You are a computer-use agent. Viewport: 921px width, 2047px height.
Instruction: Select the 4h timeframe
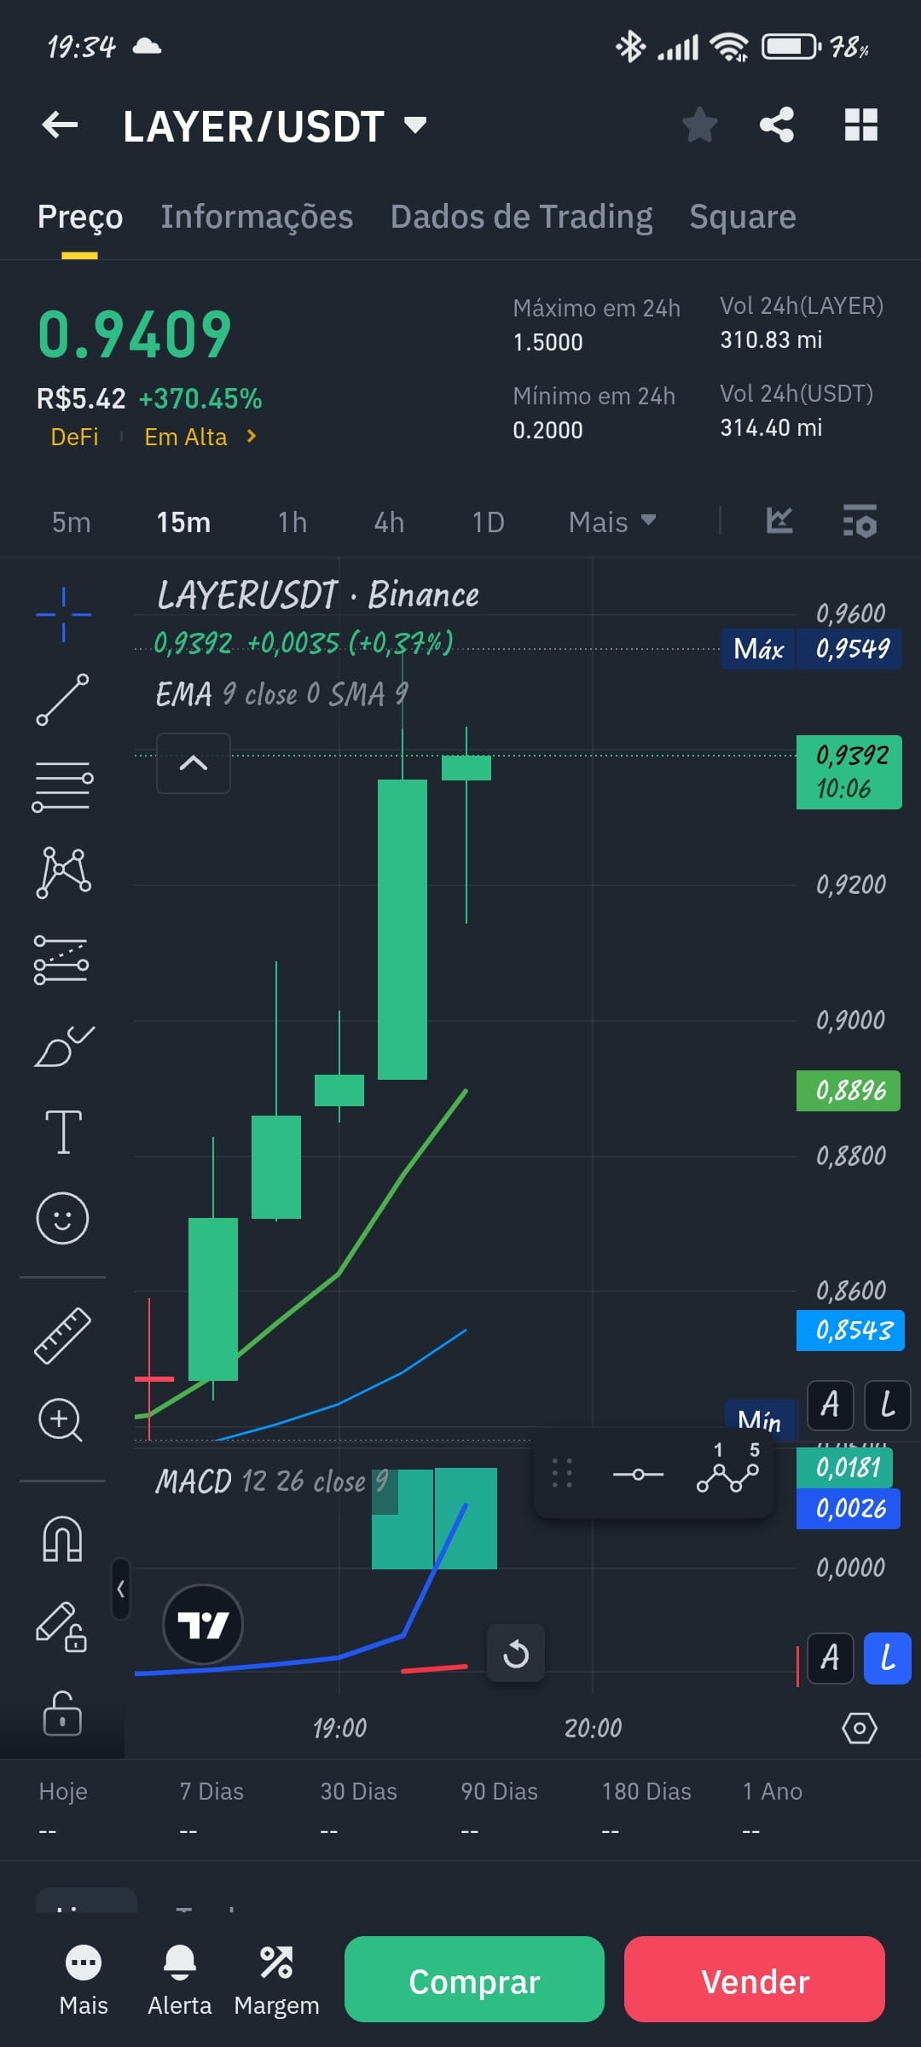(x=389, y=522)
